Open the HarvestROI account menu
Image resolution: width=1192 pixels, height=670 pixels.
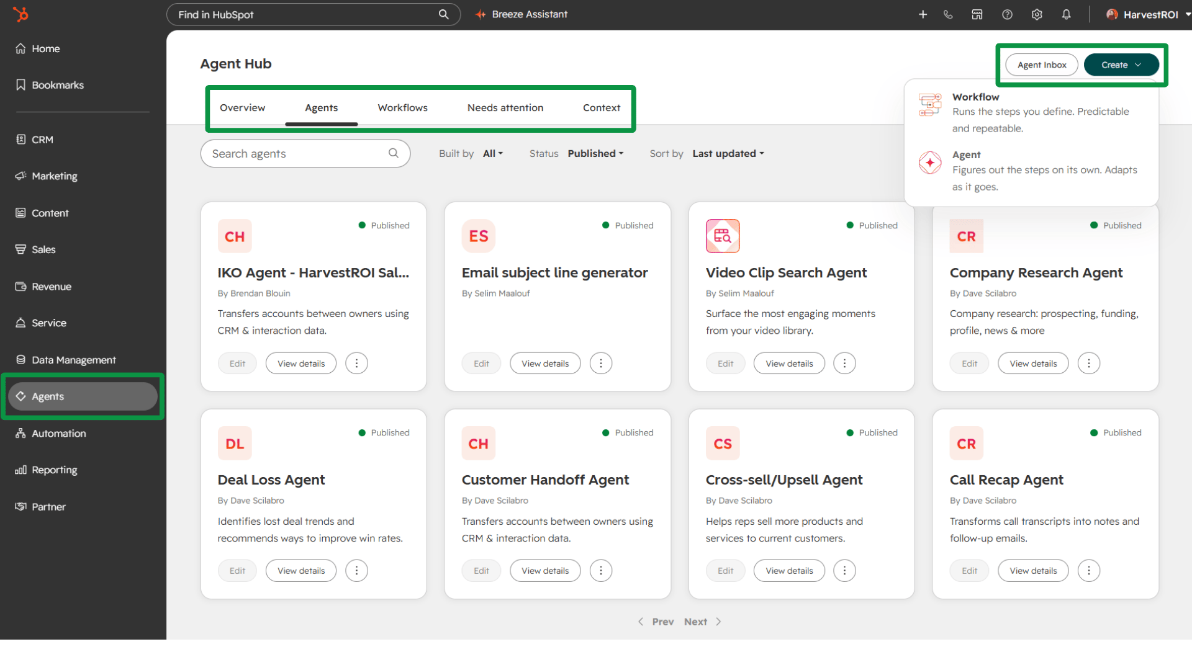point(1147,14)
